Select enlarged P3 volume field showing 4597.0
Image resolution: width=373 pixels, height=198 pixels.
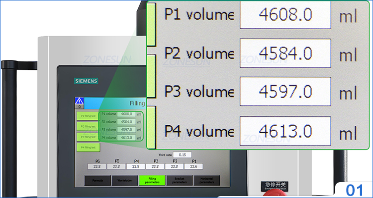pos(285,92)
